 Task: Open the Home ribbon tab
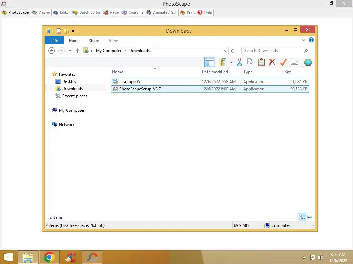click(74, 41)
